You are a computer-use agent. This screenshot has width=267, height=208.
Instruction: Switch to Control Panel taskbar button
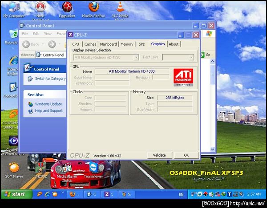pos(92,194)
